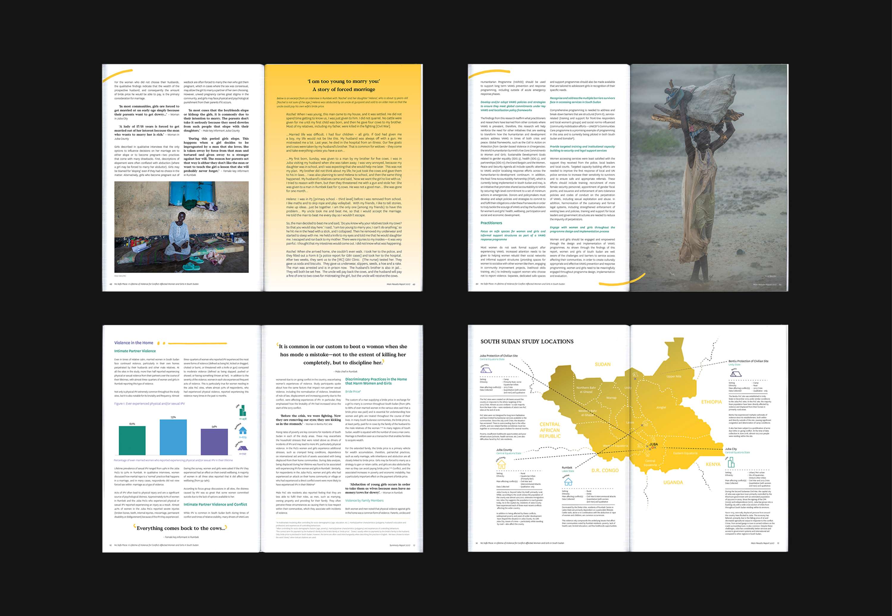Click the 'UGANDA' country label
The height and width of the screenshot is (616, 892).
(673, 483)
